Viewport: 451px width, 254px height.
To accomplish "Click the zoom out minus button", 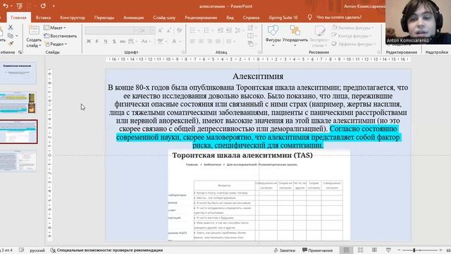I will tap(399, 250).
